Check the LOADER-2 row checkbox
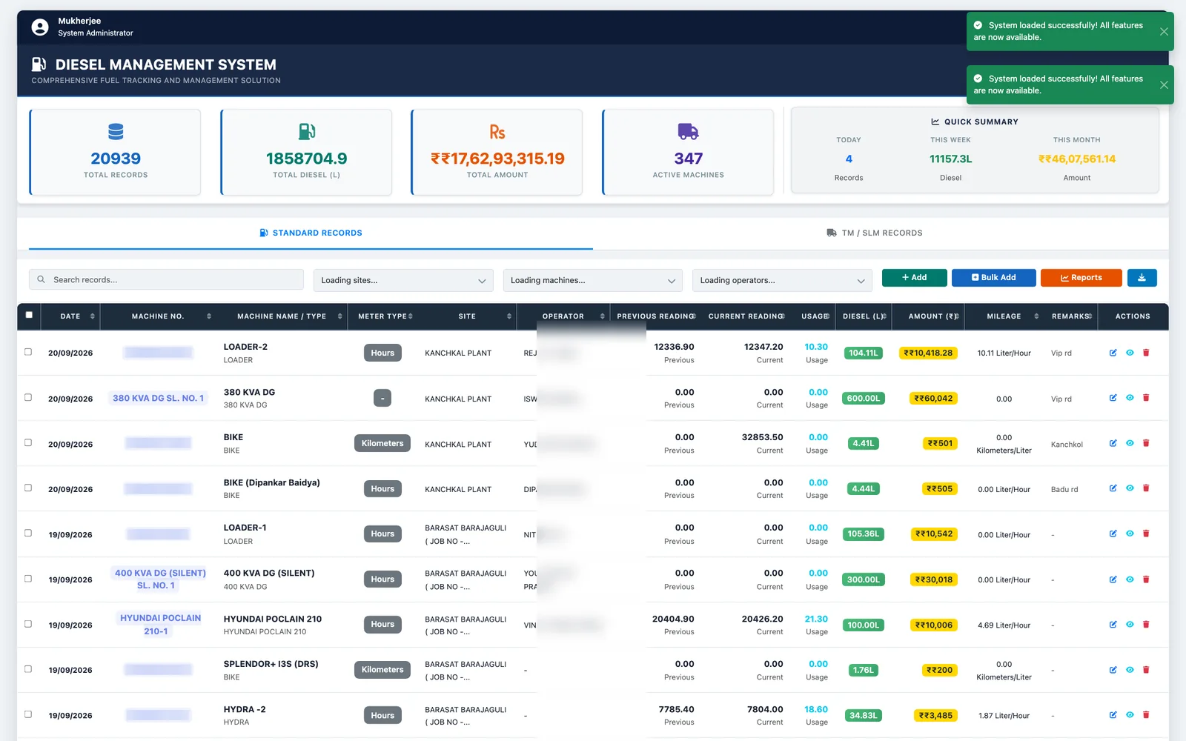 click(x=28, y=352)
